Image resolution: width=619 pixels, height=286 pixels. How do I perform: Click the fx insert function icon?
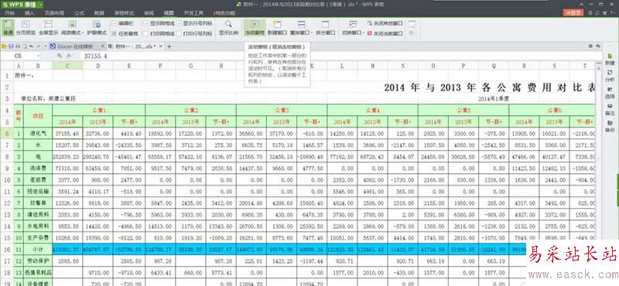point(69,56)
